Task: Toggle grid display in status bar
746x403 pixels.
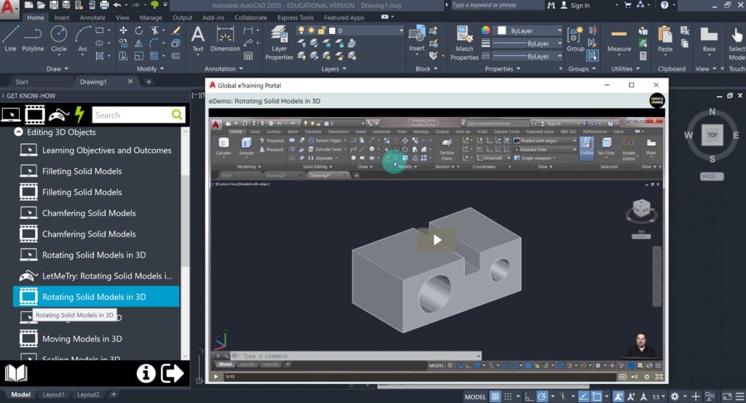Action: pos(495,396)
